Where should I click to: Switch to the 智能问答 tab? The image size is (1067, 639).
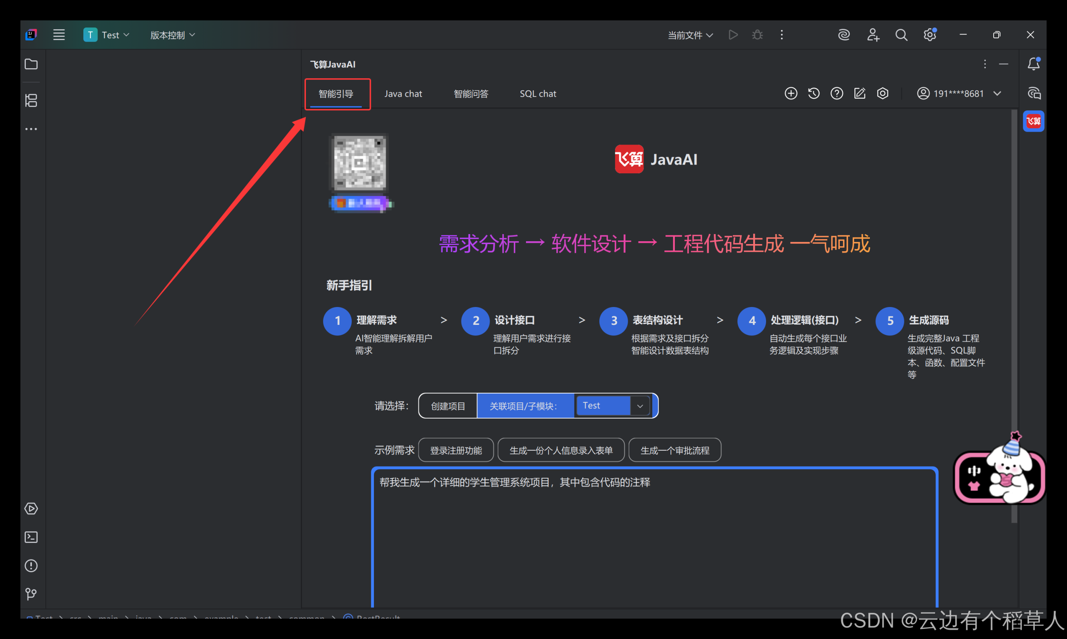pyautogui.click(x=471, y=94)
